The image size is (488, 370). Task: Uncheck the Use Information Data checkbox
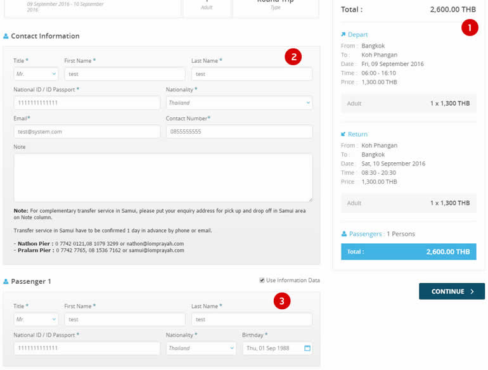tap(262, 281)
